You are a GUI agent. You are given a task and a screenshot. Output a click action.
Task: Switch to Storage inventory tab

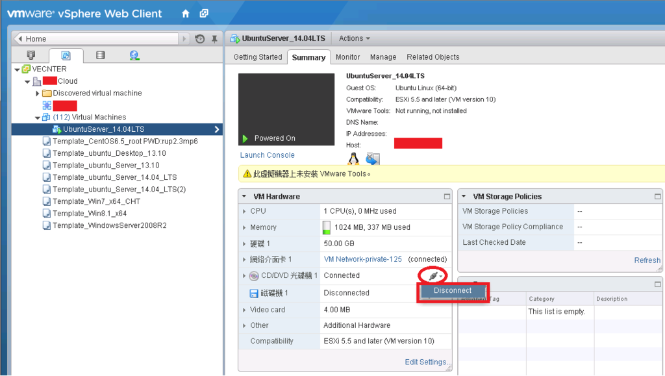pos(101,55)
